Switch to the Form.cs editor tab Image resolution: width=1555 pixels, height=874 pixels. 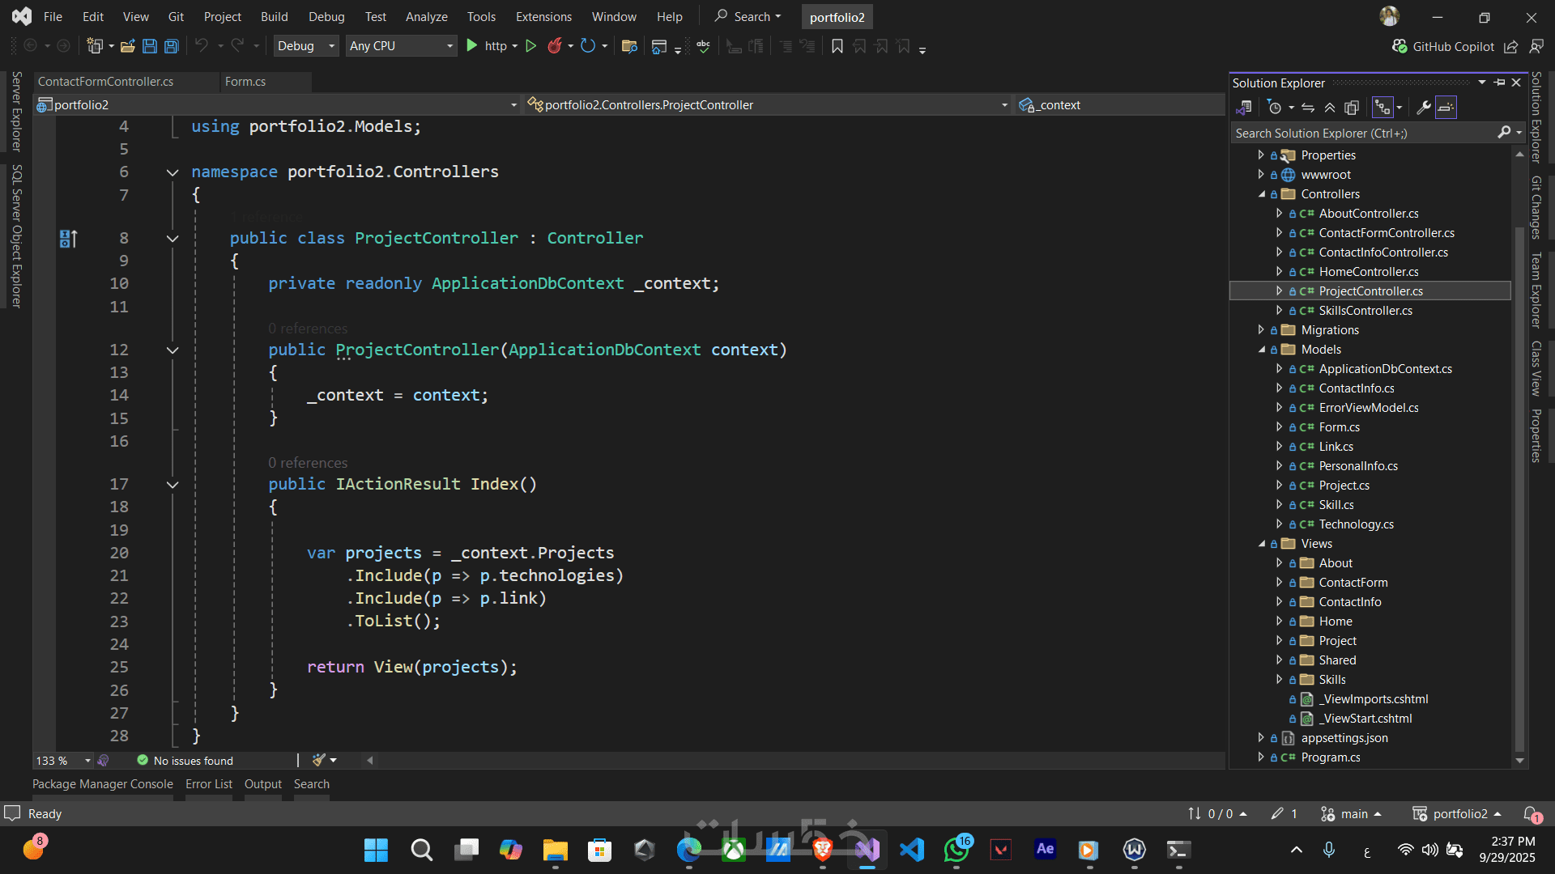coord(245,82)
